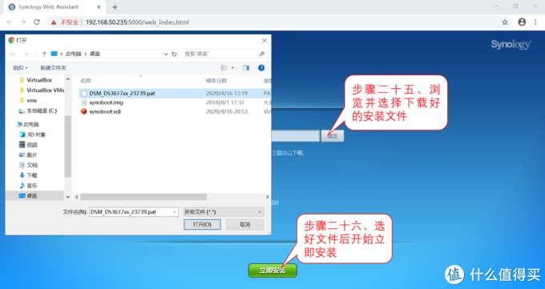The width and height of the screenshot is (545, 289).
Task: Open Music folder in sidebar
Action: click(29, 186)
